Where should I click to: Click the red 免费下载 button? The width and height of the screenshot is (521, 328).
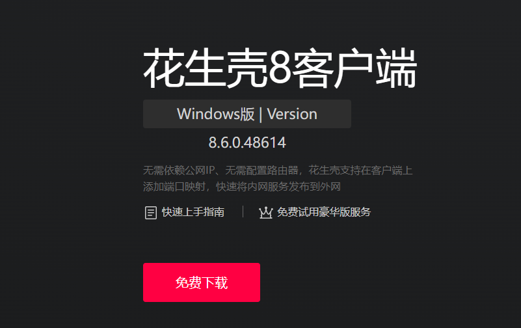click(202, 282)
